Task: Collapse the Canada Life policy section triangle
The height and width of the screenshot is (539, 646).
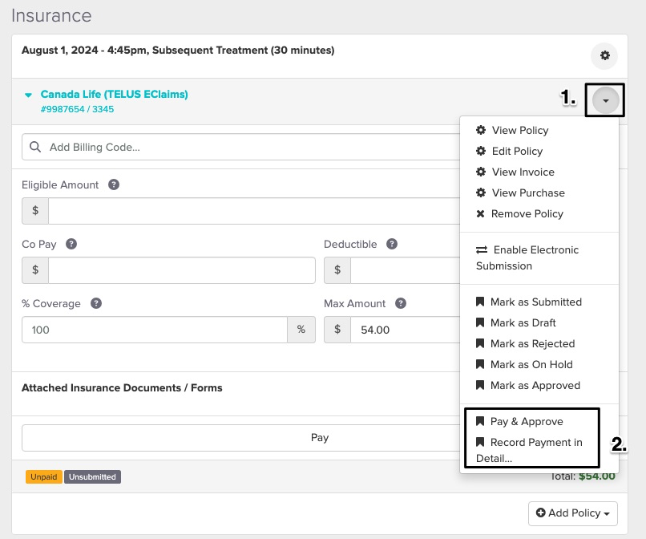Action: (28, 95)
